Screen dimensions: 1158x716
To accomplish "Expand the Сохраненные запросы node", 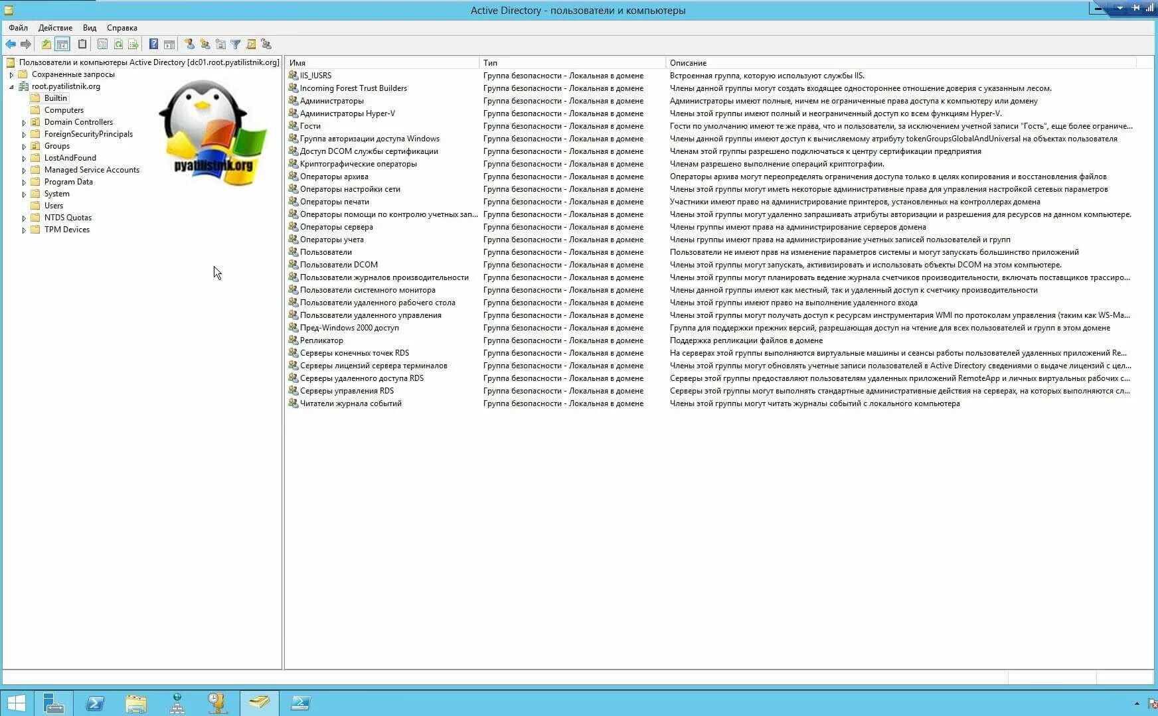I will [11, 75].
